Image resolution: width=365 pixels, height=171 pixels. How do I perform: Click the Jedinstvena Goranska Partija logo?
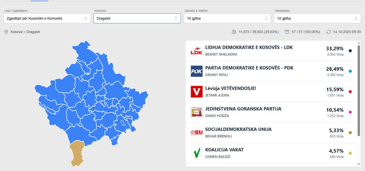pos(196,112)
